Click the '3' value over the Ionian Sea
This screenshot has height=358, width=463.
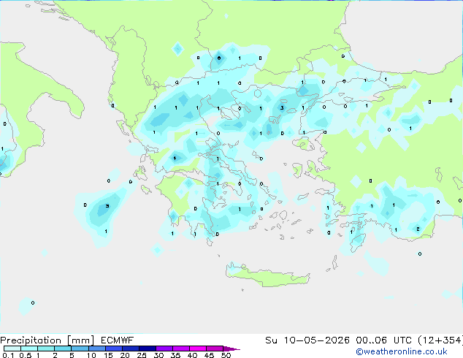pos(107,206)
